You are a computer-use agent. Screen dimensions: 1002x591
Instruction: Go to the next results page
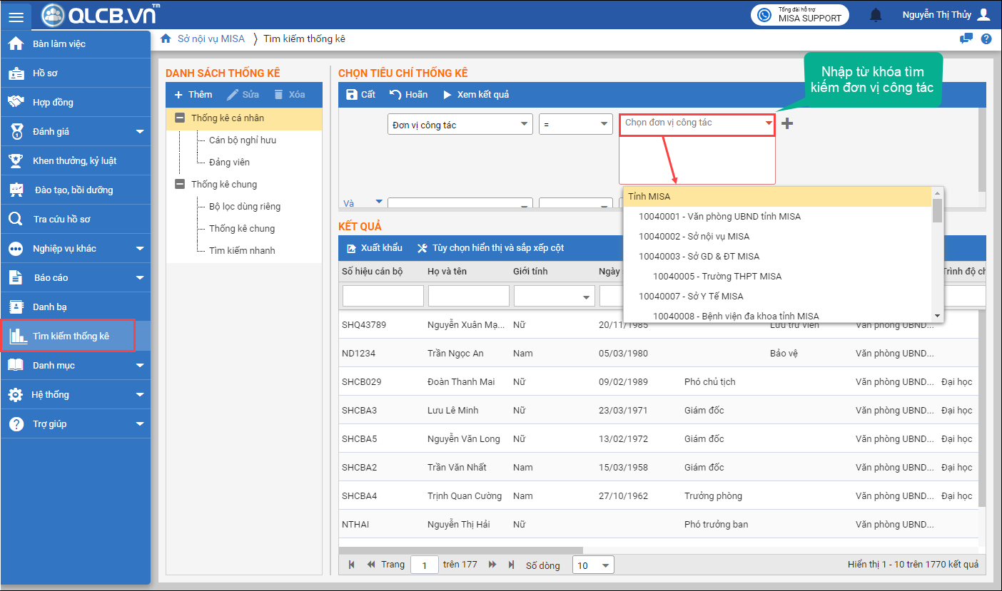(x=492, y=565)
